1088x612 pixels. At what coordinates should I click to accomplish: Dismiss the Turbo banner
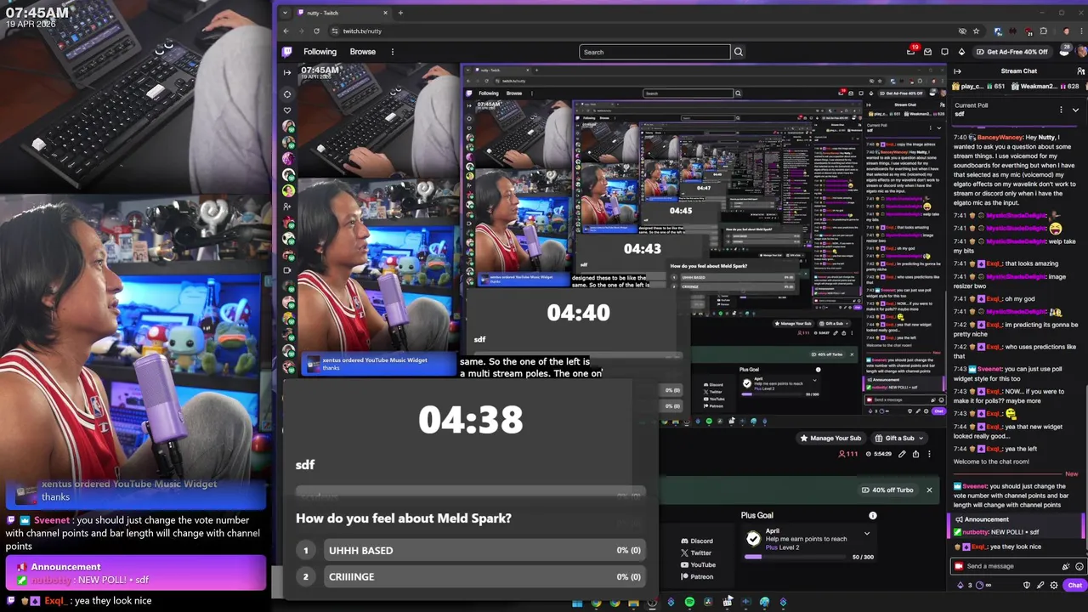929,490
